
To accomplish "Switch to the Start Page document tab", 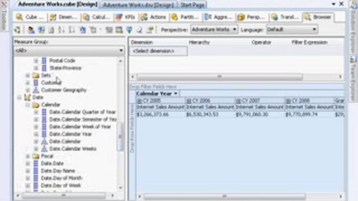I will tap(192, 5).
